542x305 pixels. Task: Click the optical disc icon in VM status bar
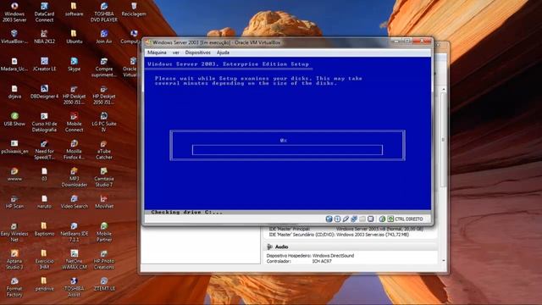point(337,219)
